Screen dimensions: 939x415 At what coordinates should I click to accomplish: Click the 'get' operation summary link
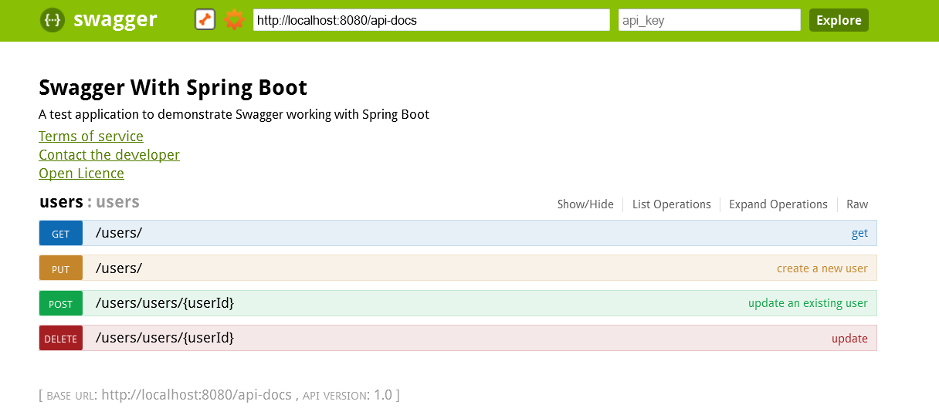coord(859,234)
